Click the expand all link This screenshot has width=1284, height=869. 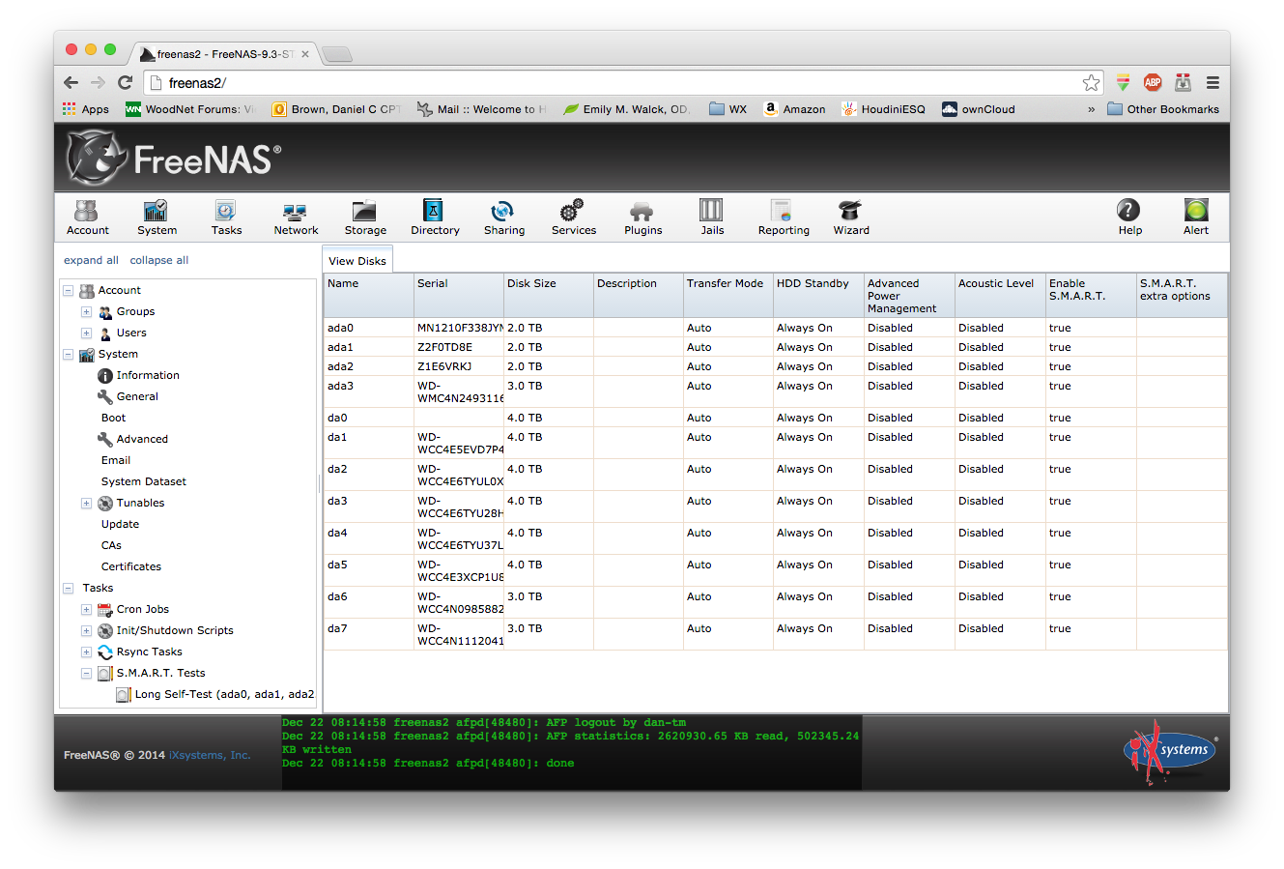(x=91, y=260)
